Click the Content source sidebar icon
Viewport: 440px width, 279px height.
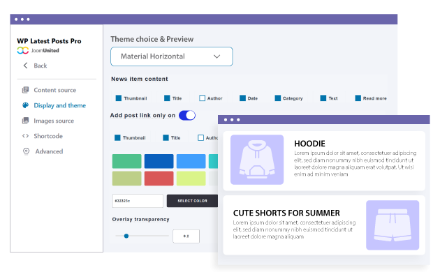[26, 90]
